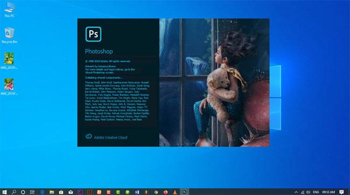350x195 pixels.
Task: Select the Recycle Bin desktop icon
Action: coord(9,36)
